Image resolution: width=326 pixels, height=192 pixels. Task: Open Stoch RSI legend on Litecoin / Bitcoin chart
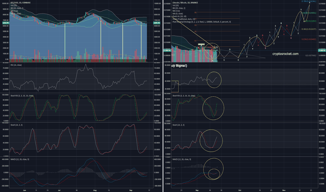pos(184,96)
